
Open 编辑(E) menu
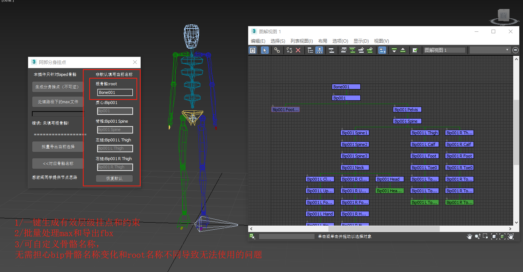(258, 41)
